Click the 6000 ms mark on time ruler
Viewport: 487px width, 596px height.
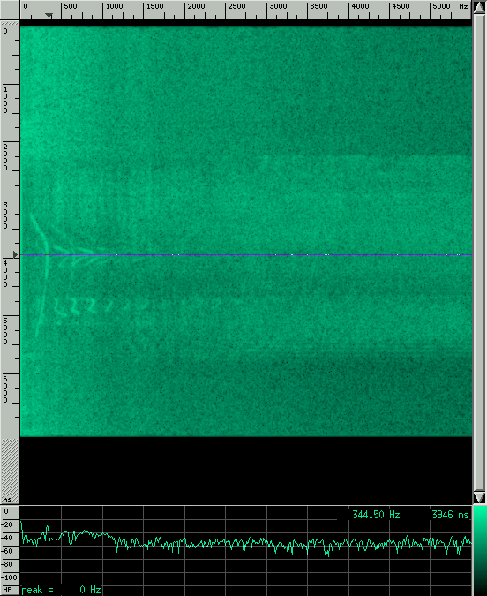tap(5, 389)
